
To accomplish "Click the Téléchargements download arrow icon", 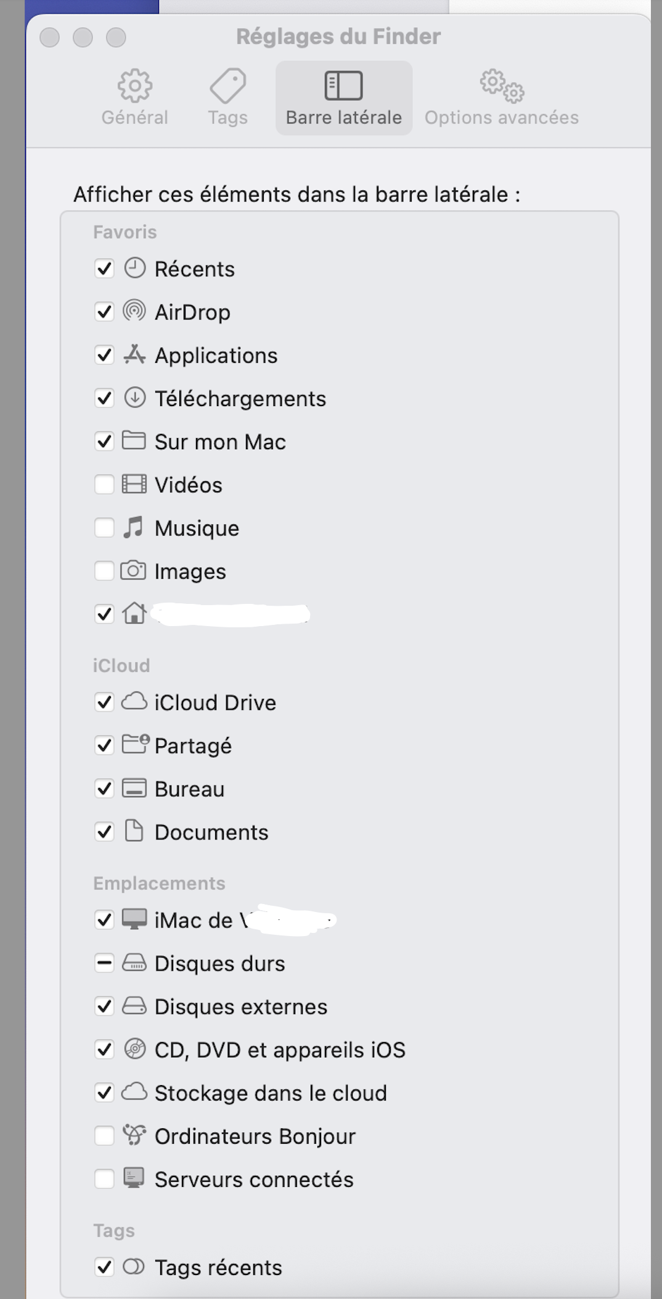I will point(134,397).
